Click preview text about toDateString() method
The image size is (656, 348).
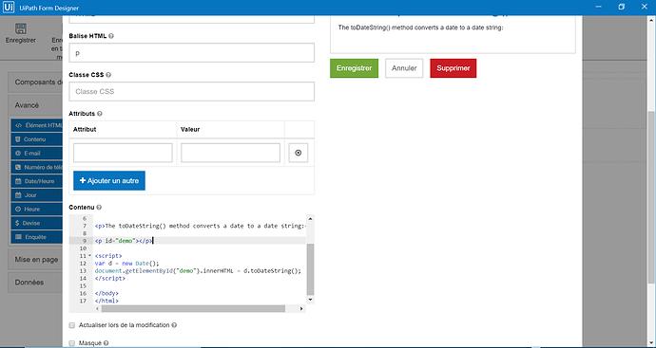click(420, 27)
